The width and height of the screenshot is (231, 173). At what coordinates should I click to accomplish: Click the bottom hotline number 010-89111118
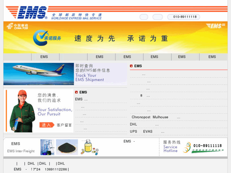tap(207, 146)
